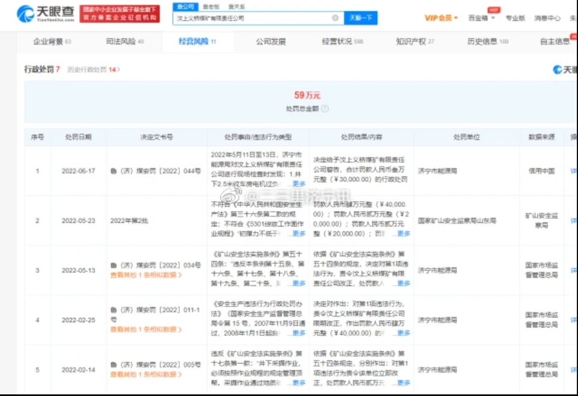
Task: Expand 更多 in row 1 penalty reason
Action: pyautogui.click(x=298, y=183)
